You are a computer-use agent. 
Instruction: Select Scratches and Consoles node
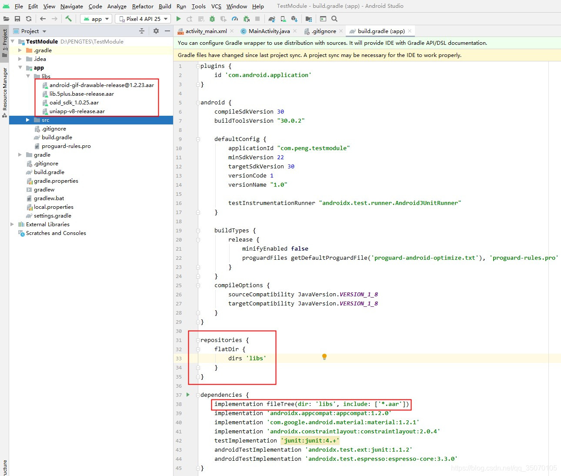[52, 233]
